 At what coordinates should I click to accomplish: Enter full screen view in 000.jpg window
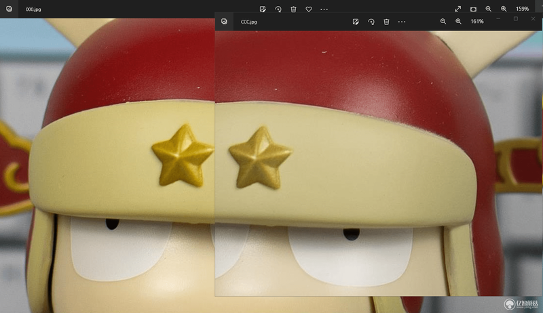(x=457, y=9)
